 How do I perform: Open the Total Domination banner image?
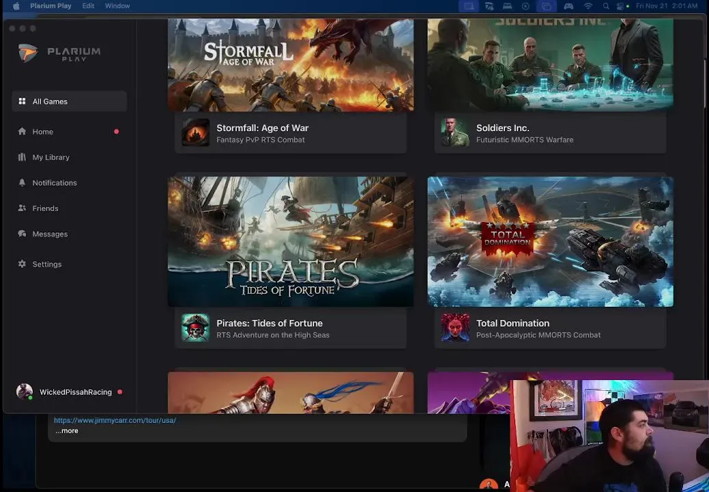tap(550, 241)
